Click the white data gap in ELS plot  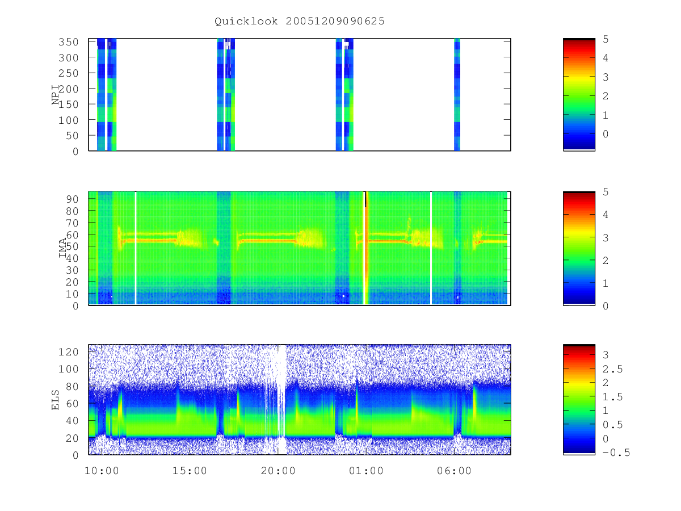pyautogui.click(x=281, y=399)
